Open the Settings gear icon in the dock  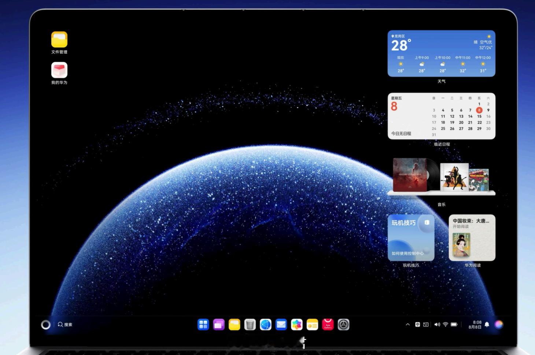343,325
